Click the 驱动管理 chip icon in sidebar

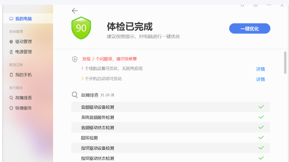tap(11, 42)
